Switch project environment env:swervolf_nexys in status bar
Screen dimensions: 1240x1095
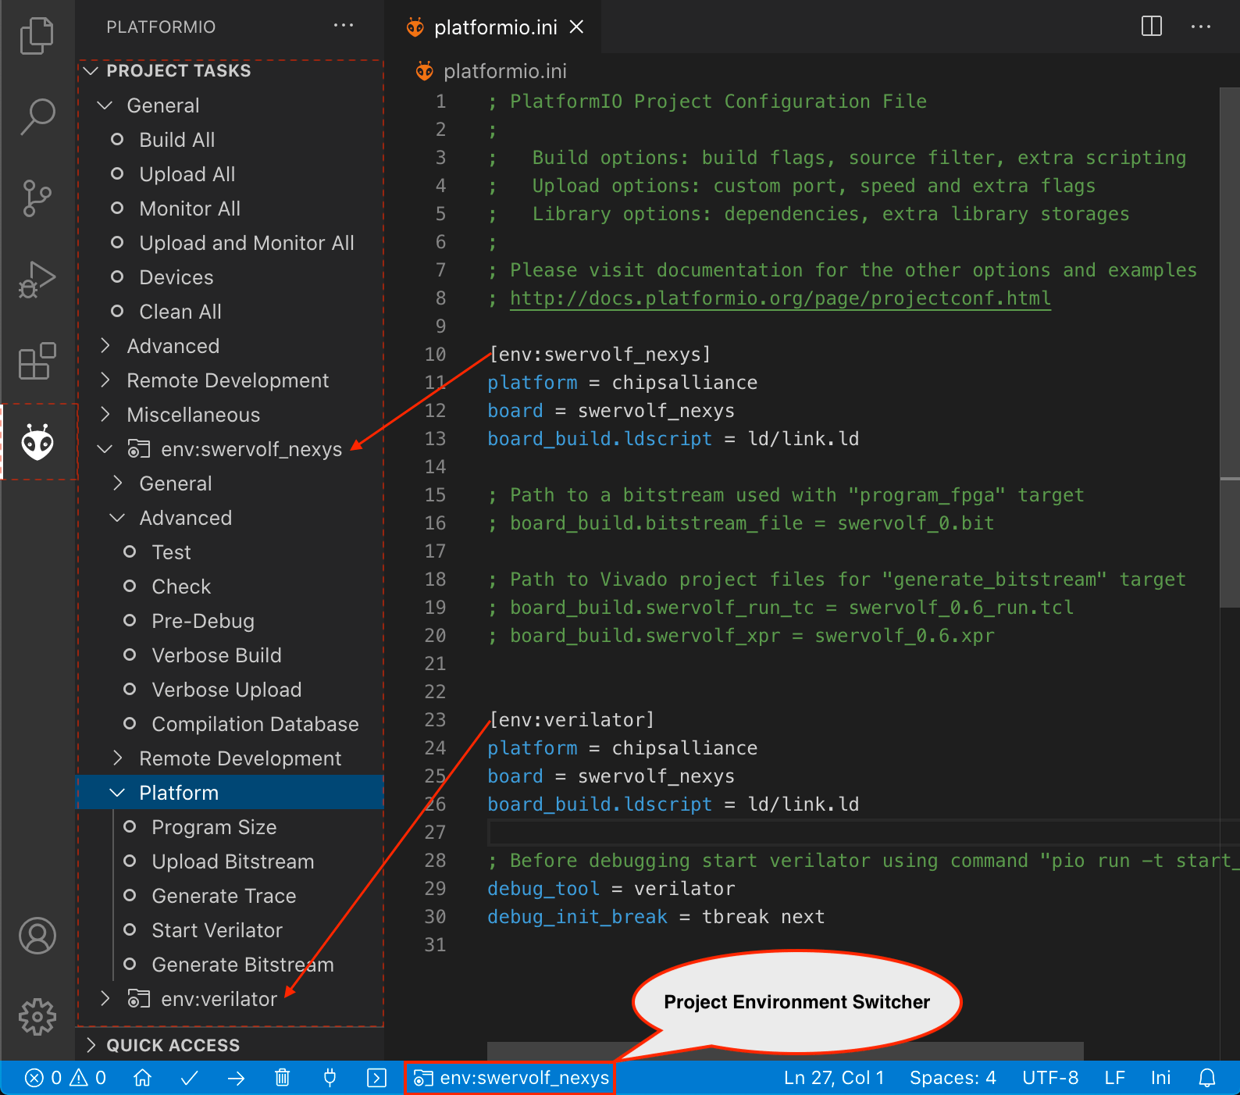pyautogui.click(x=511, y=1078)
